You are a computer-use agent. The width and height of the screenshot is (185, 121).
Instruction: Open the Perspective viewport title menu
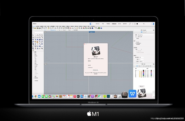click(x=92, y=32)
